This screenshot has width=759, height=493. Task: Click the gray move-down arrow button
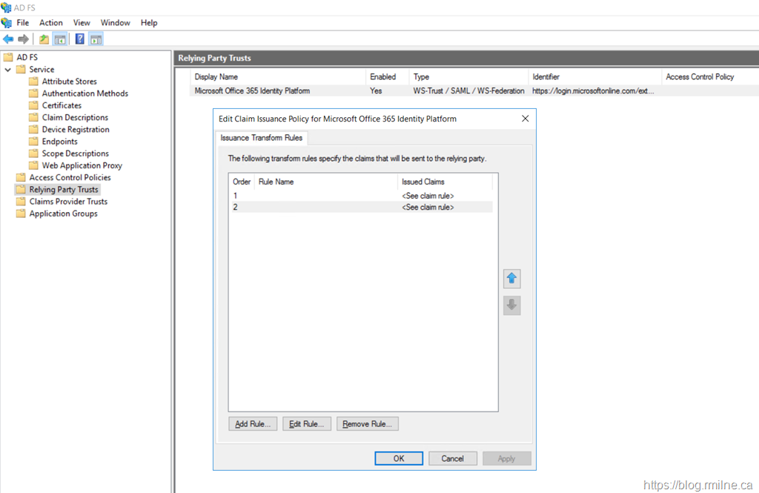click(511, 305)
